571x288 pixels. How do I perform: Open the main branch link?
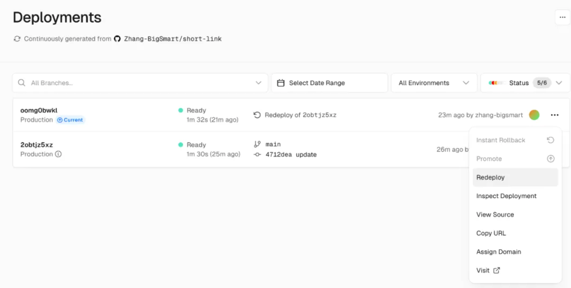[273, 144]
